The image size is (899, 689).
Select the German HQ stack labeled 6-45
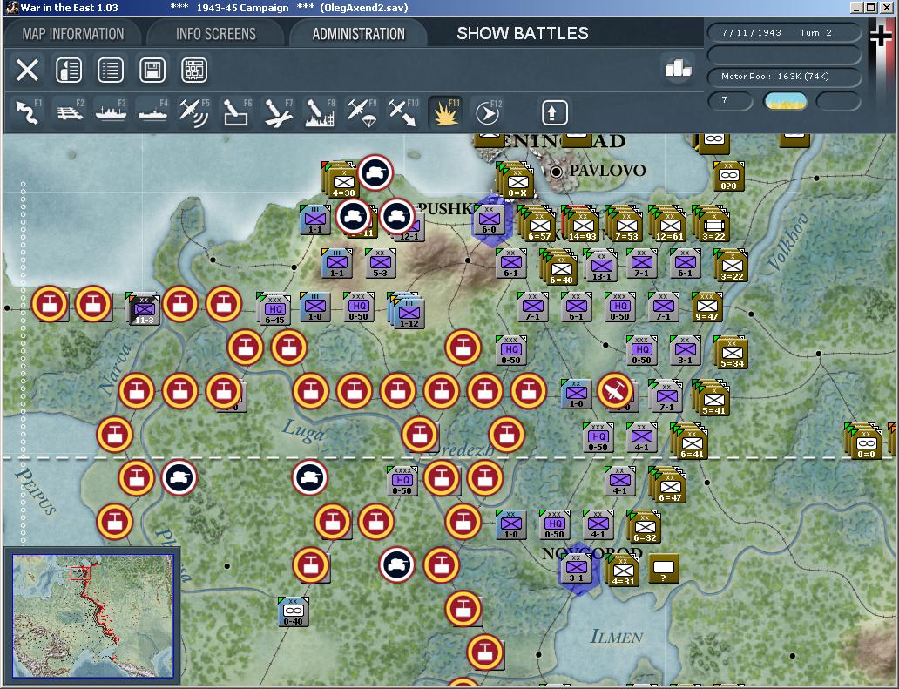(274, 308)
